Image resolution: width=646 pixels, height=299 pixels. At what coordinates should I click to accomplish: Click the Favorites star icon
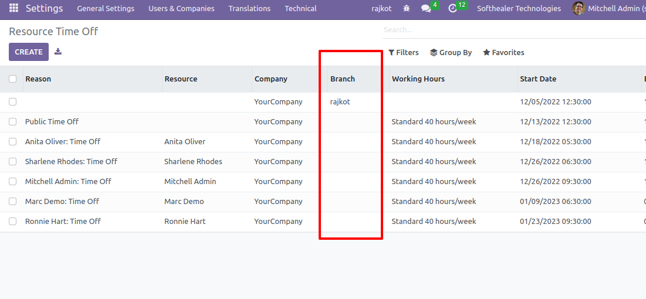486,53
